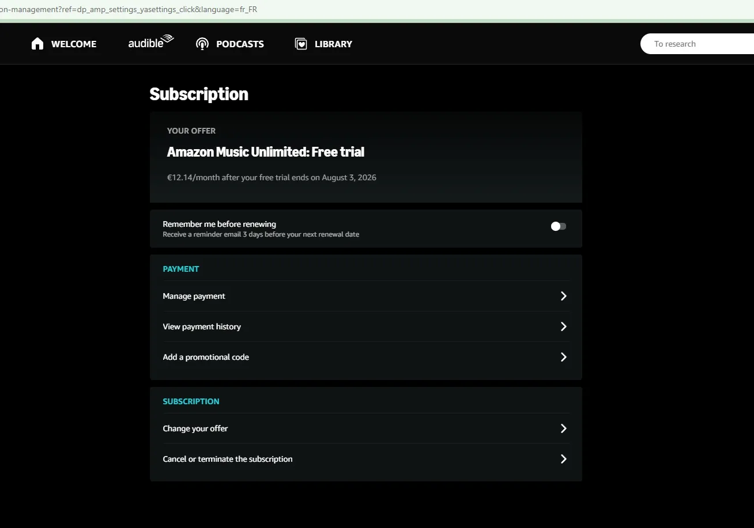Click the podcasts antenna icon
754x528 pixels.
coord(202,44)
